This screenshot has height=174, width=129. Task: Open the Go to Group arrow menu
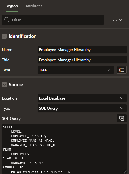(117, 20)
